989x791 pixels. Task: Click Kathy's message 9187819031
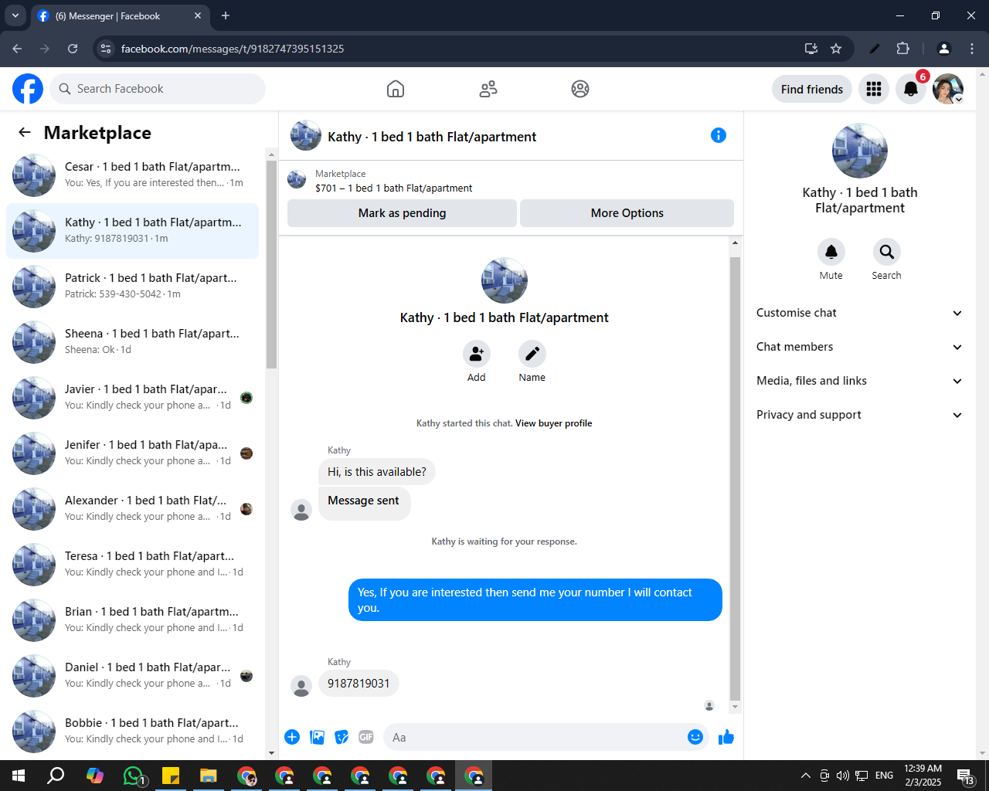point(359,684)
